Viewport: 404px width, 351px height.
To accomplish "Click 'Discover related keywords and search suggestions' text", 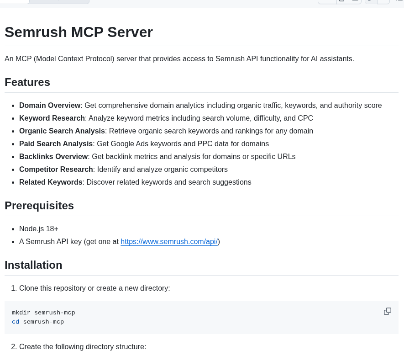I will (169, 182).
